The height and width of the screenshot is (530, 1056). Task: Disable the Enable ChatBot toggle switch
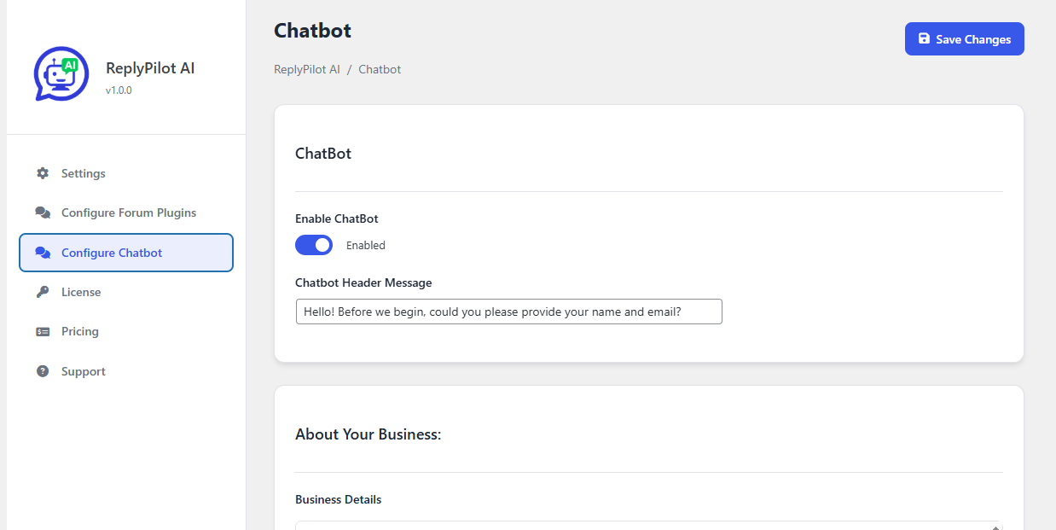314,245
